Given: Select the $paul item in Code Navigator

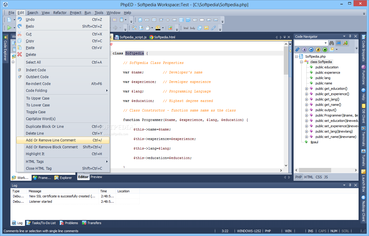Looking at the screenshot, I should (x=314, y=142).
